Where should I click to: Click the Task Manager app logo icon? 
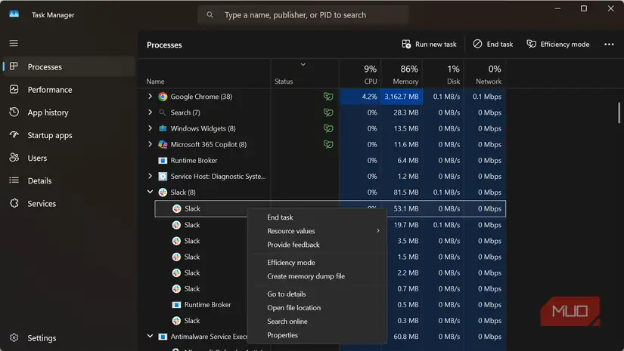14,14
